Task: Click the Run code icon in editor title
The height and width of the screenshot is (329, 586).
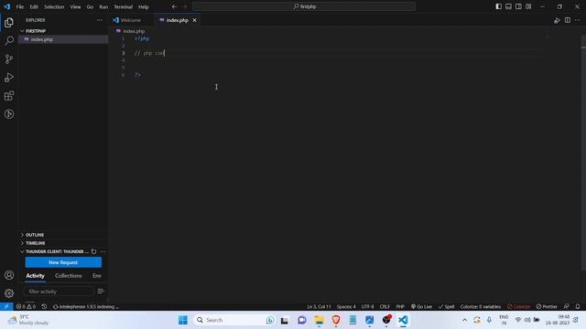Action: (x=557, y=20)
